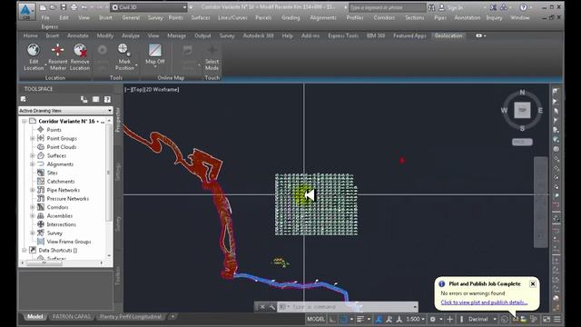
Task: Collapse the Corridor Variante N° 16 drawing node
Action: 25,121
